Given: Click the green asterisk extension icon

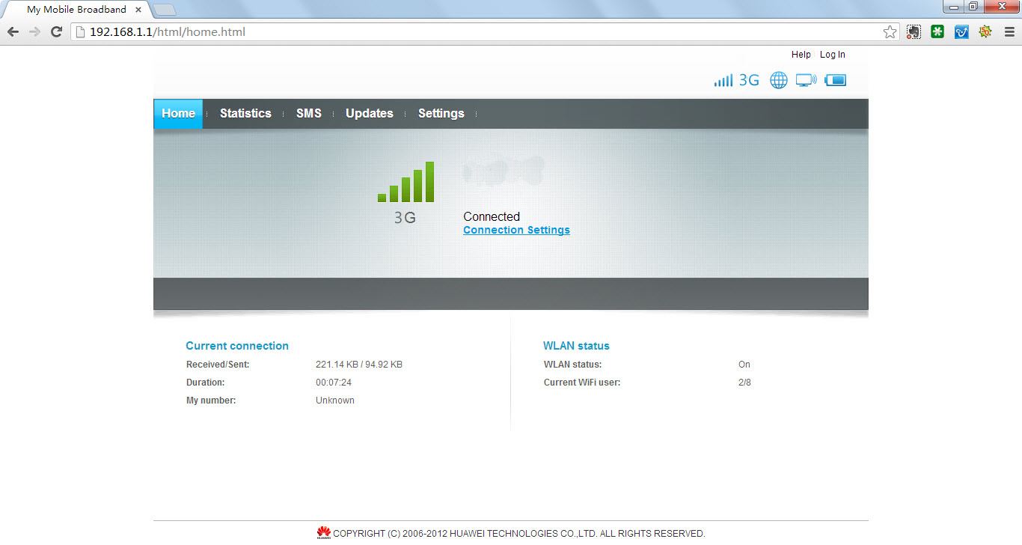Looking at the screenshot, I should (937, 32).
